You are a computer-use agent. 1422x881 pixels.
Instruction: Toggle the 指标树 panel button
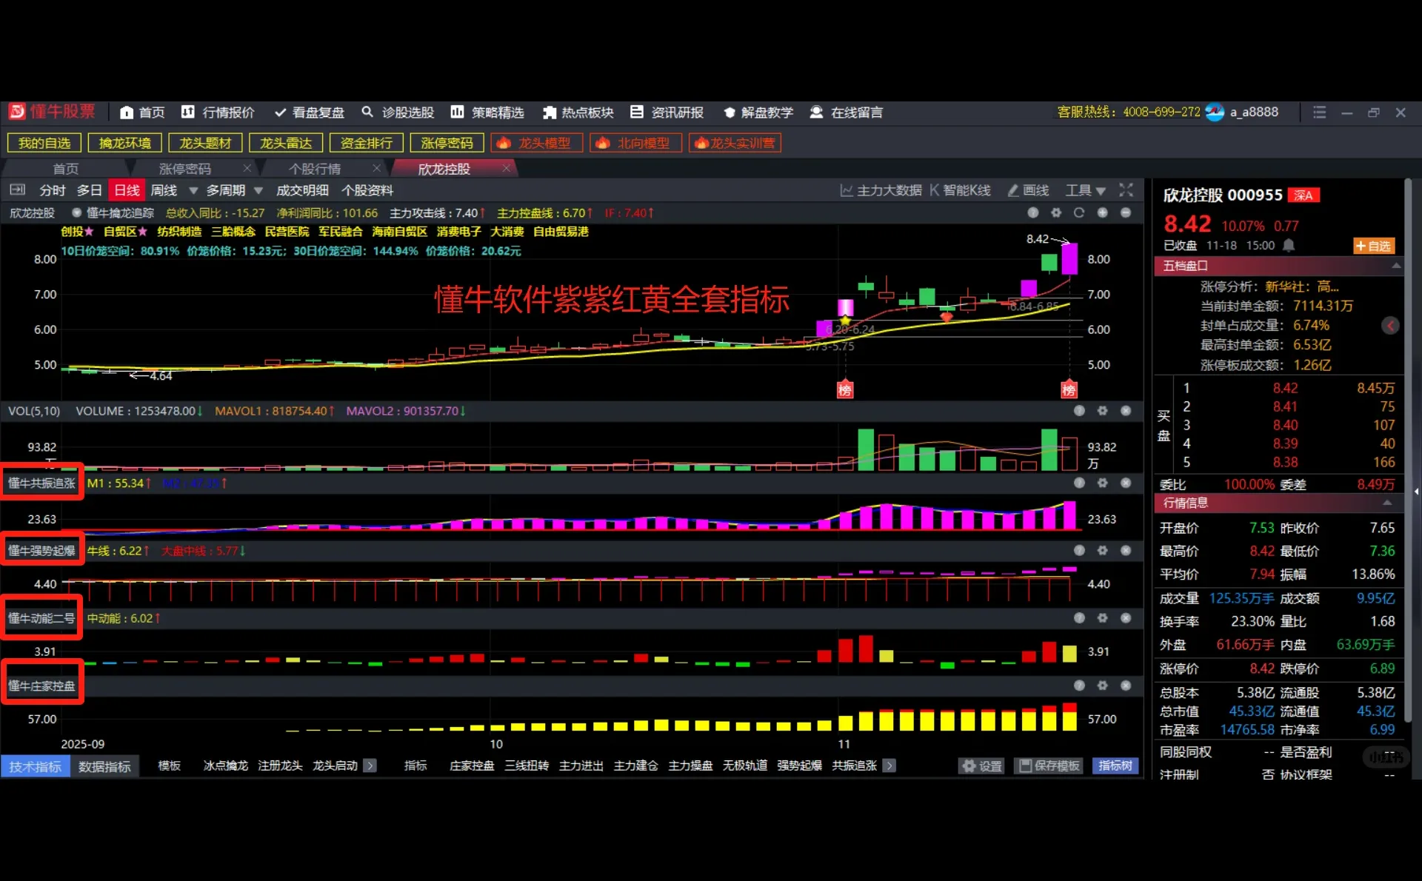click(1115, 766)
